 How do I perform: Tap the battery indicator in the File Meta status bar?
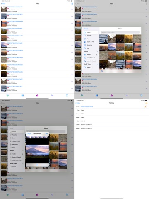coord(146,100)
